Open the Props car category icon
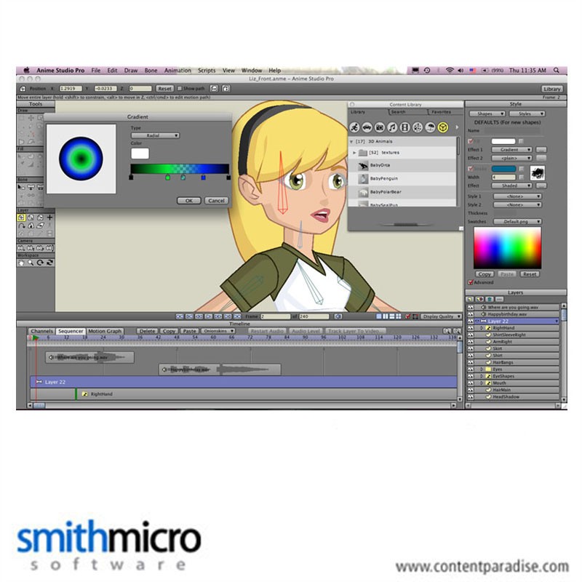 coord(367,128)
